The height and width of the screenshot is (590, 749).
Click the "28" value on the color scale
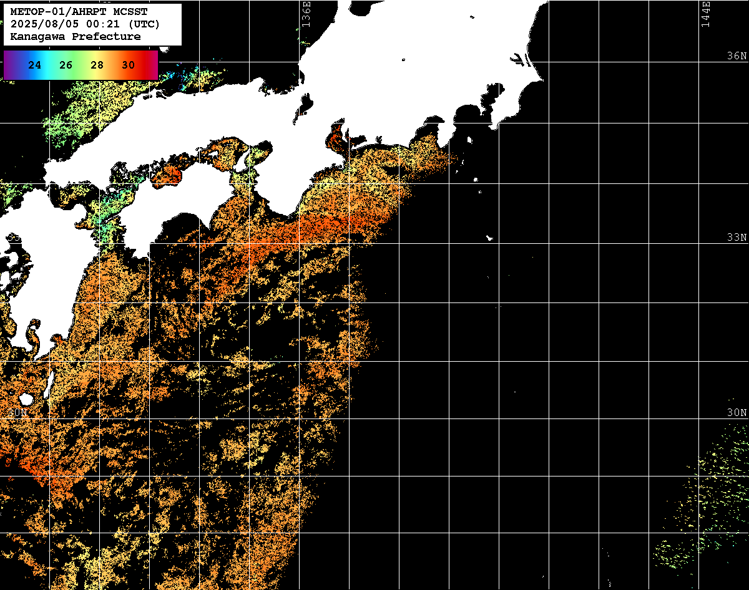tap(97, 65)
